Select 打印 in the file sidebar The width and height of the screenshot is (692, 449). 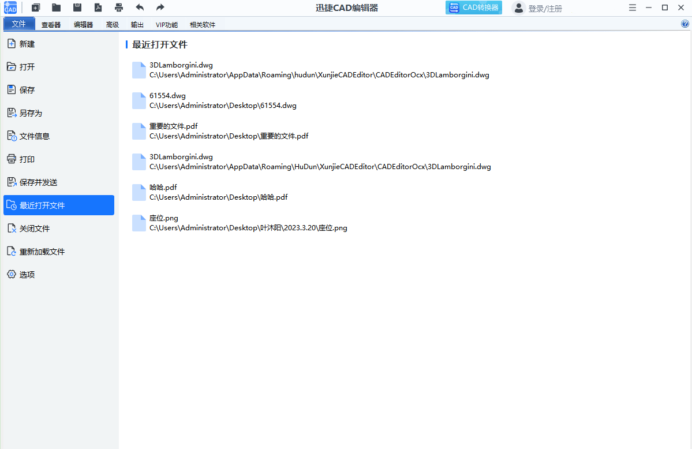click(x=59, y=159)
